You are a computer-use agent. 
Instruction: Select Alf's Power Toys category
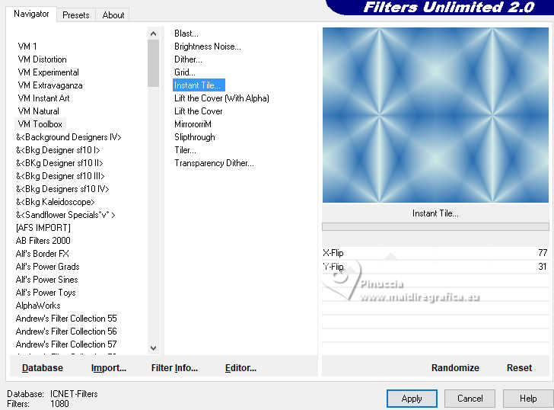(x=46, y=293)
